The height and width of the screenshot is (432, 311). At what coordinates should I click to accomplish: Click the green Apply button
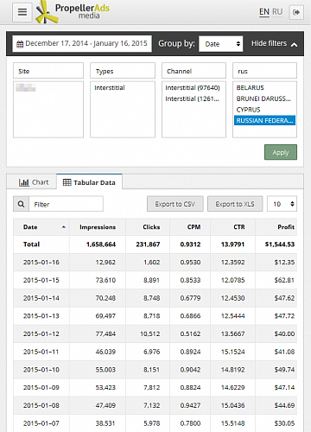[281, 152]
